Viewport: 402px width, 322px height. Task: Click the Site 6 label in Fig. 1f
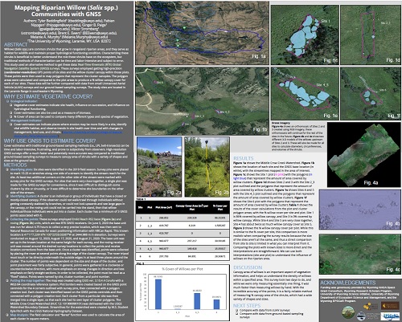pos(383,90)
